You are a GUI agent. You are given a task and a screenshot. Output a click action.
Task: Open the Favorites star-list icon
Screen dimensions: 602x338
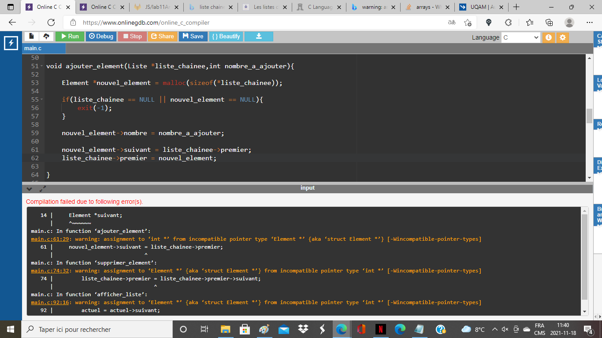pyautogui.click(x=529, y=22)
